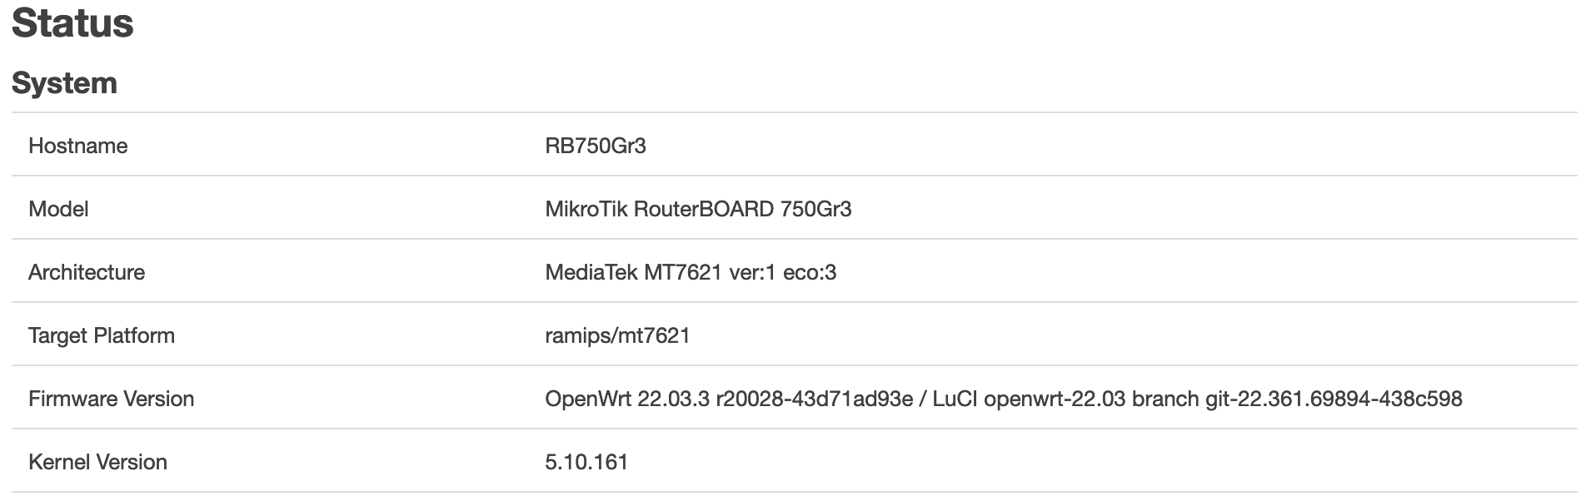The width and height of the screenshot is (1596, 496).
Task: Select the Kernel Version label
Action: (x=97, y=462)
